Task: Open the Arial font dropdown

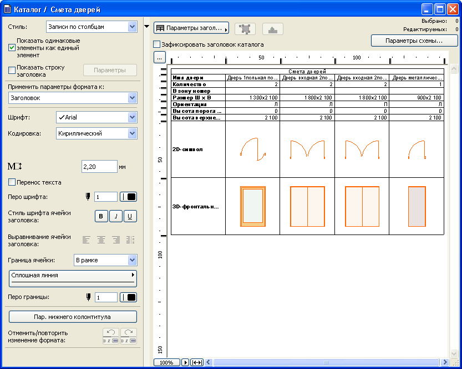Action: pos(97,118)
